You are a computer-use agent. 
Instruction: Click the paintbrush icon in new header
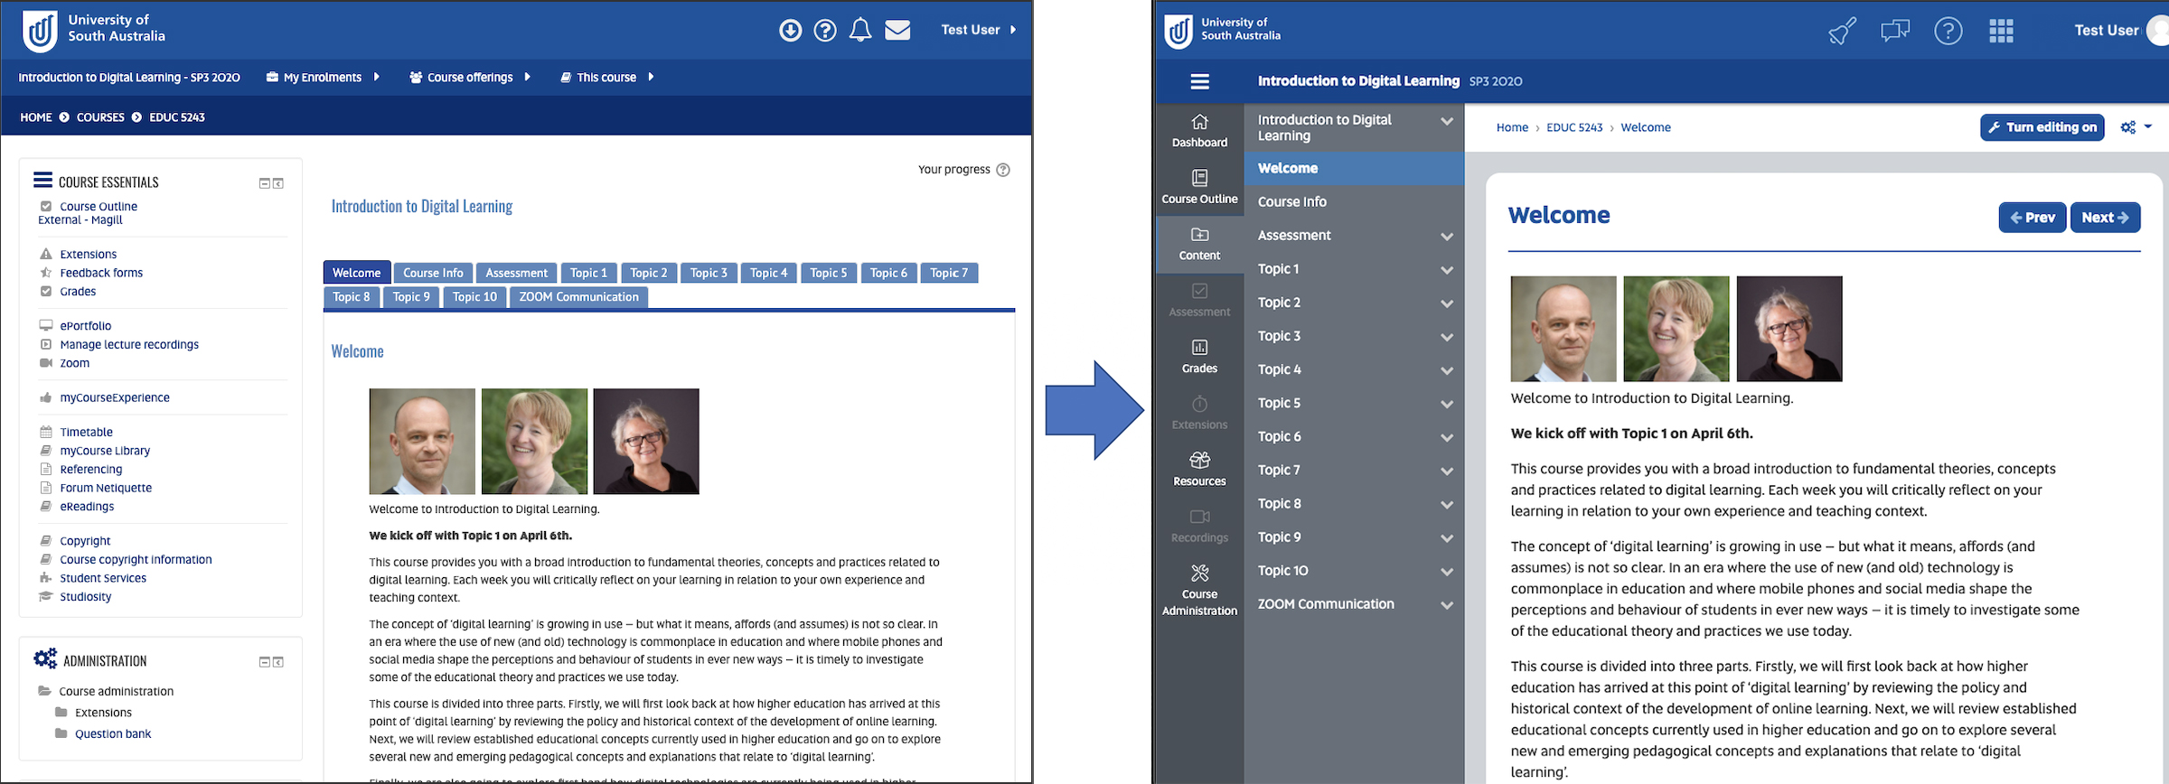click(1842, 31)
